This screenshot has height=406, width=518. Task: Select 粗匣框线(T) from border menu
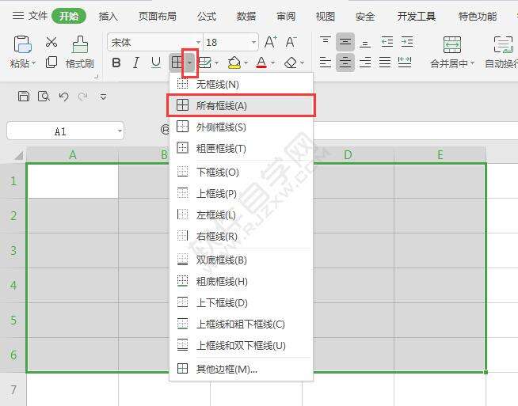point(241,149)
